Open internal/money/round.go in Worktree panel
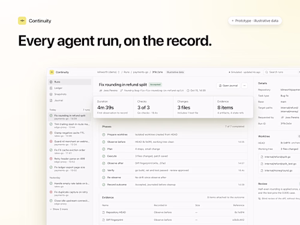This screenshot has height=225, width=300. pos(279,170)
